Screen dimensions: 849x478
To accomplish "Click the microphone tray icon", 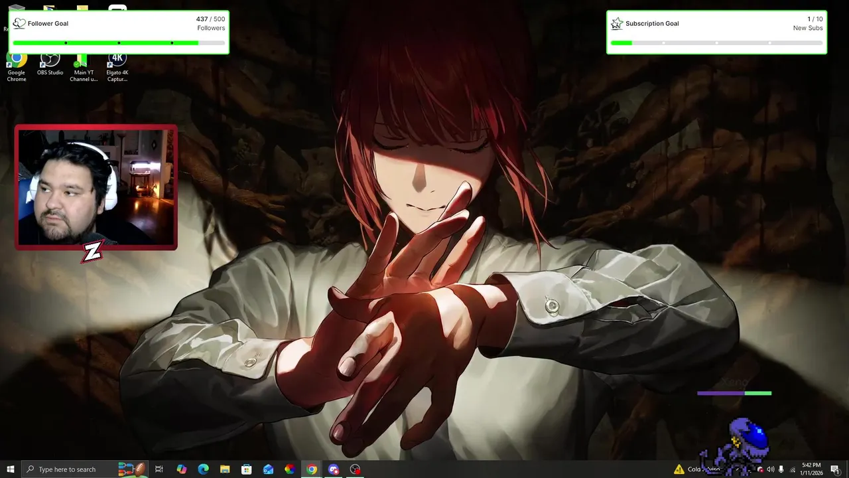I will point(781,469).
